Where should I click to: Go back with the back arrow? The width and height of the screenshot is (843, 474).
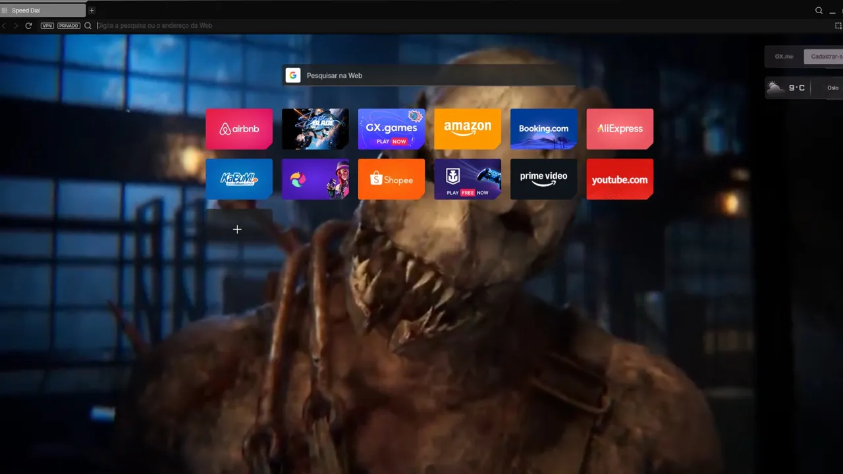coord(5,26)
